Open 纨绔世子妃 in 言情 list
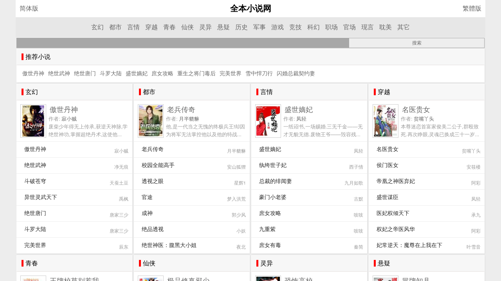This screenshot has height=281, width=501. point(273,165)
